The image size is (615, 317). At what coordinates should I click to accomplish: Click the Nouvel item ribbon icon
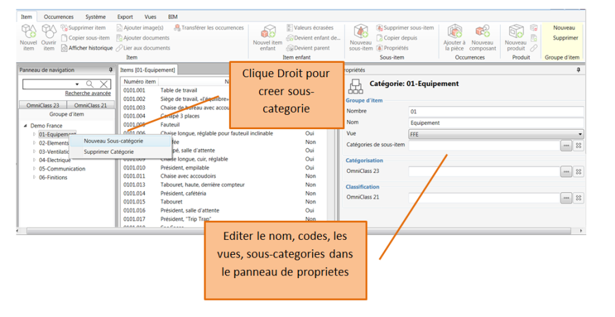click(28, 32)
